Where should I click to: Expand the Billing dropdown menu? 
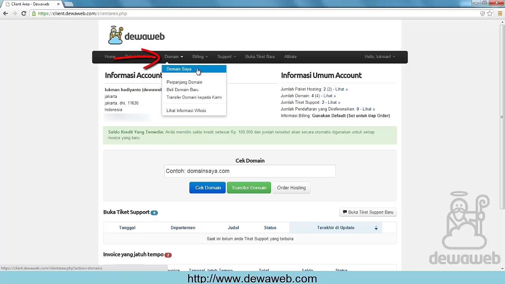click(x=200, y=57)
